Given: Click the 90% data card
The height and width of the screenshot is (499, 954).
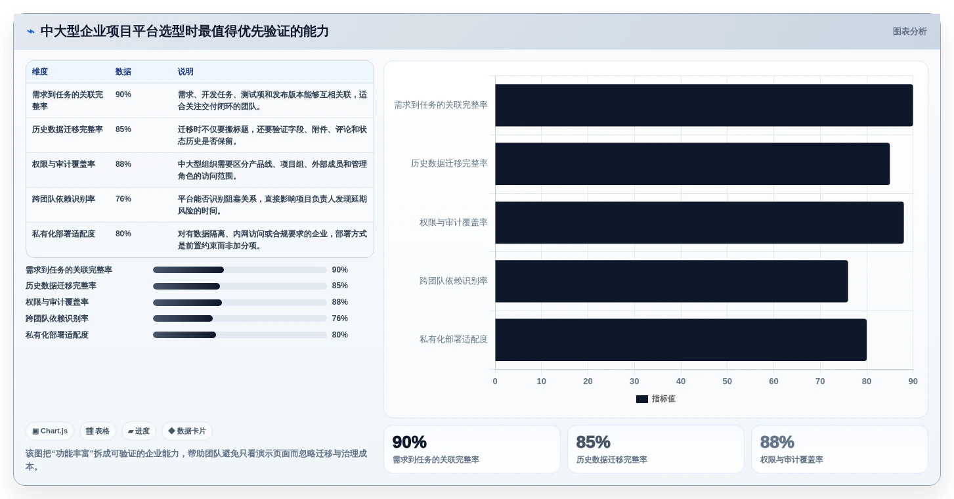Looking at the screenshot, I should (x=472, y=449).
